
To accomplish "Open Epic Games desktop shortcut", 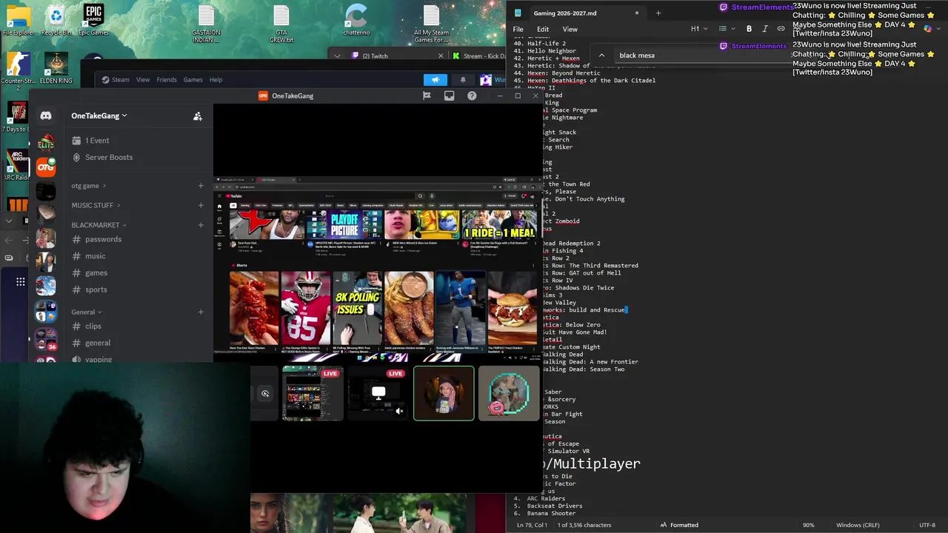I will (93, 20).
